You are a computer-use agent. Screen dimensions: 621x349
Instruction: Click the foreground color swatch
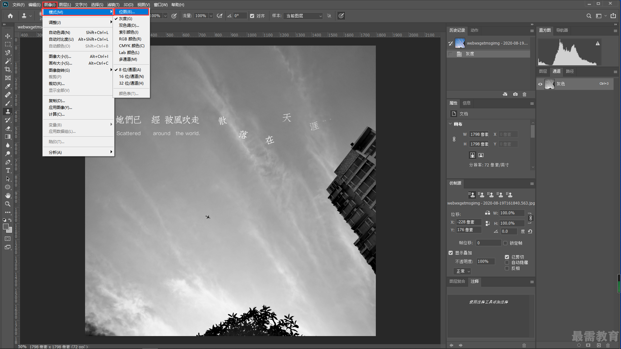(x=6, y=227)
